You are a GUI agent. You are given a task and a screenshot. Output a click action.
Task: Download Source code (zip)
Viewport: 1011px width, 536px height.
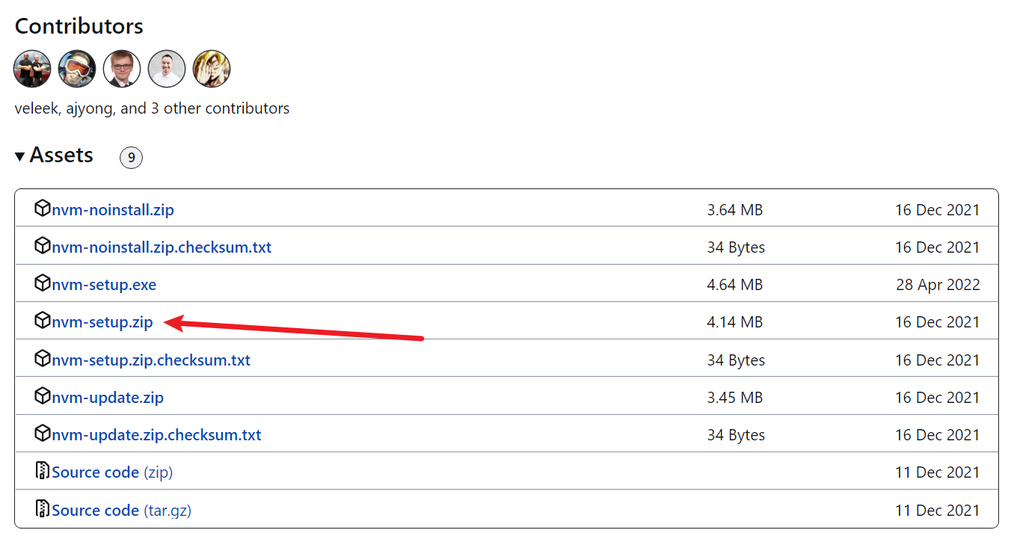pyautogui.click(x=112, y=472)
